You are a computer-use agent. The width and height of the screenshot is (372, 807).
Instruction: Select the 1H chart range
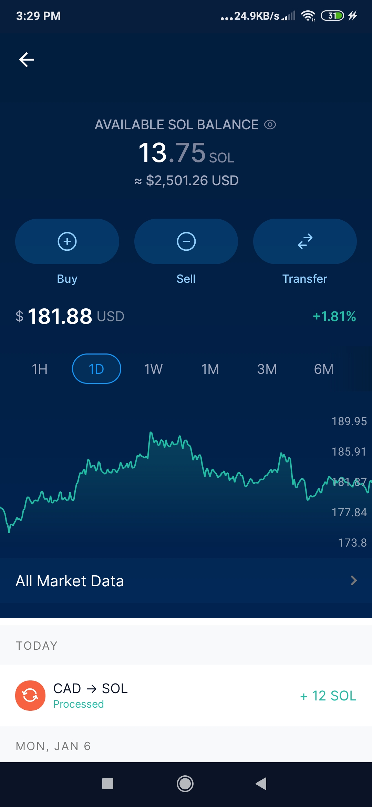point(40,369)
